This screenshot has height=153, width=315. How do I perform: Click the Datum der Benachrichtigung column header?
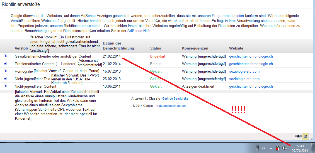(118, 46)
